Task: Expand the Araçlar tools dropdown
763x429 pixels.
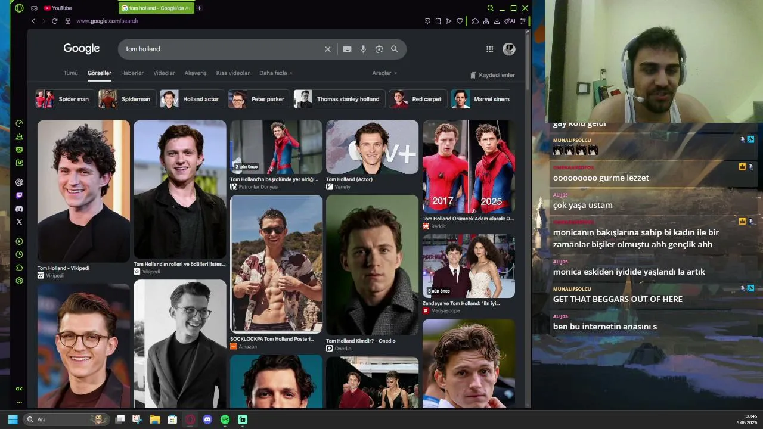Action: [384, 73]
